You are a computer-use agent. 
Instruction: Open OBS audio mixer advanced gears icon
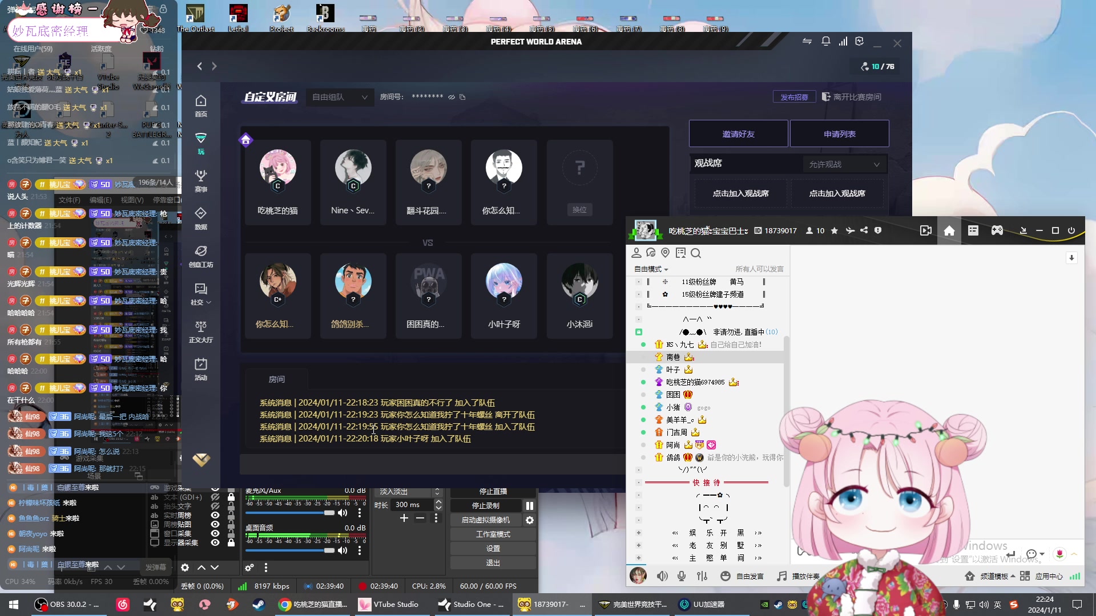[x=249, y=568]
